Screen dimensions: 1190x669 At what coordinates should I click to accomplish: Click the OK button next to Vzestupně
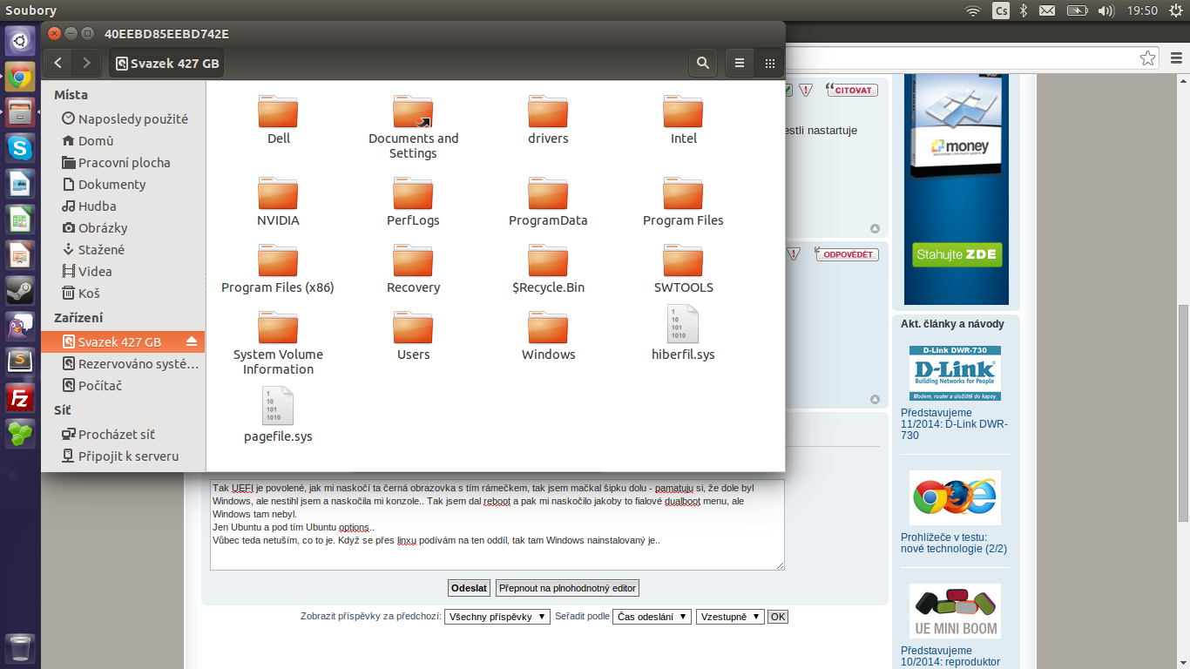pos(778,617)
